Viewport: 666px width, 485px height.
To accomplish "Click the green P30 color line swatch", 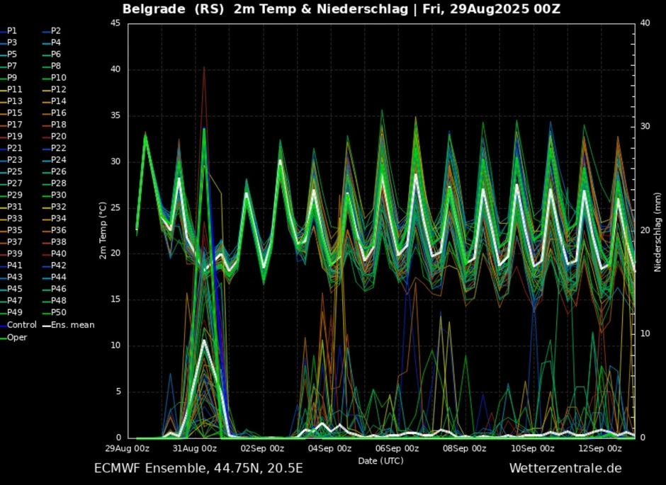I will [x=45, y=195].
